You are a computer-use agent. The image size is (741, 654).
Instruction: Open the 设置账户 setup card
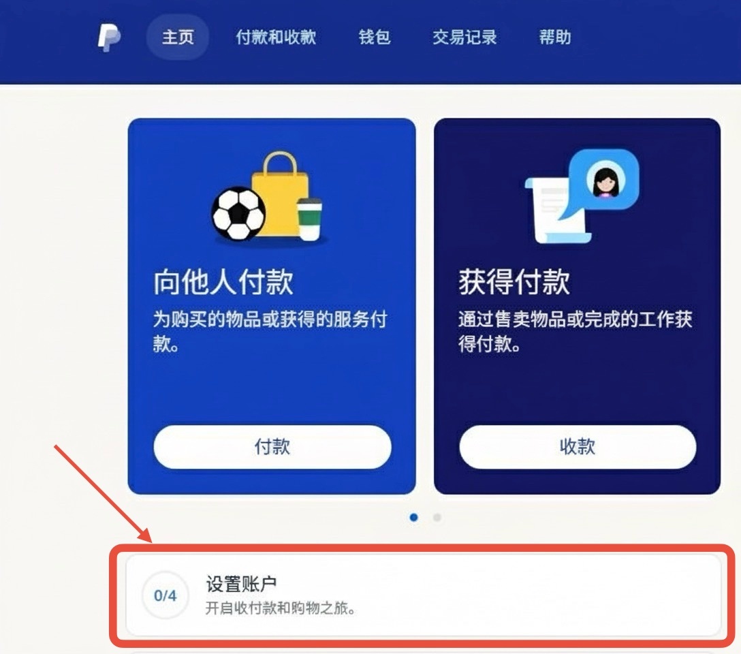(x=423, y=595)
